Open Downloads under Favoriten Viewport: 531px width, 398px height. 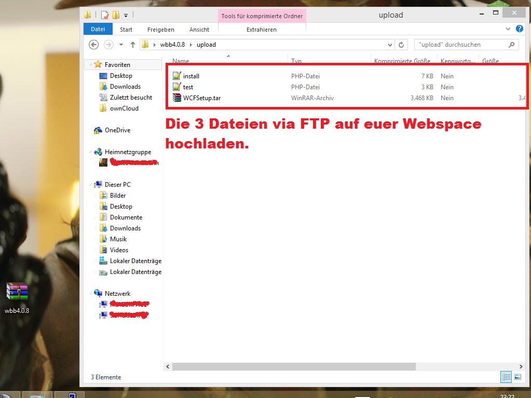pyautogui.click(x=125, y=87)
